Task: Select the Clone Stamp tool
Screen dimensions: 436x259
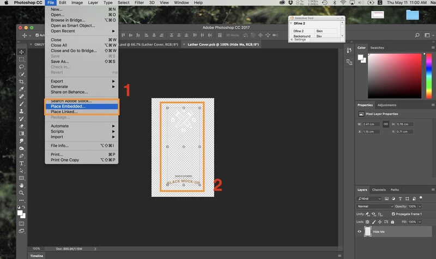Action: pos(21,112)
